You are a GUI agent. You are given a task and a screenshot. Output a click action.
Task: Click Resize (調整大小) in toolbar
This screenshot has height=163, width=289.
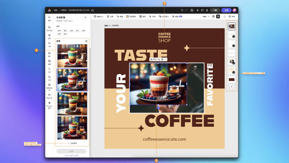pyautogui.click(x=99, y=16)
